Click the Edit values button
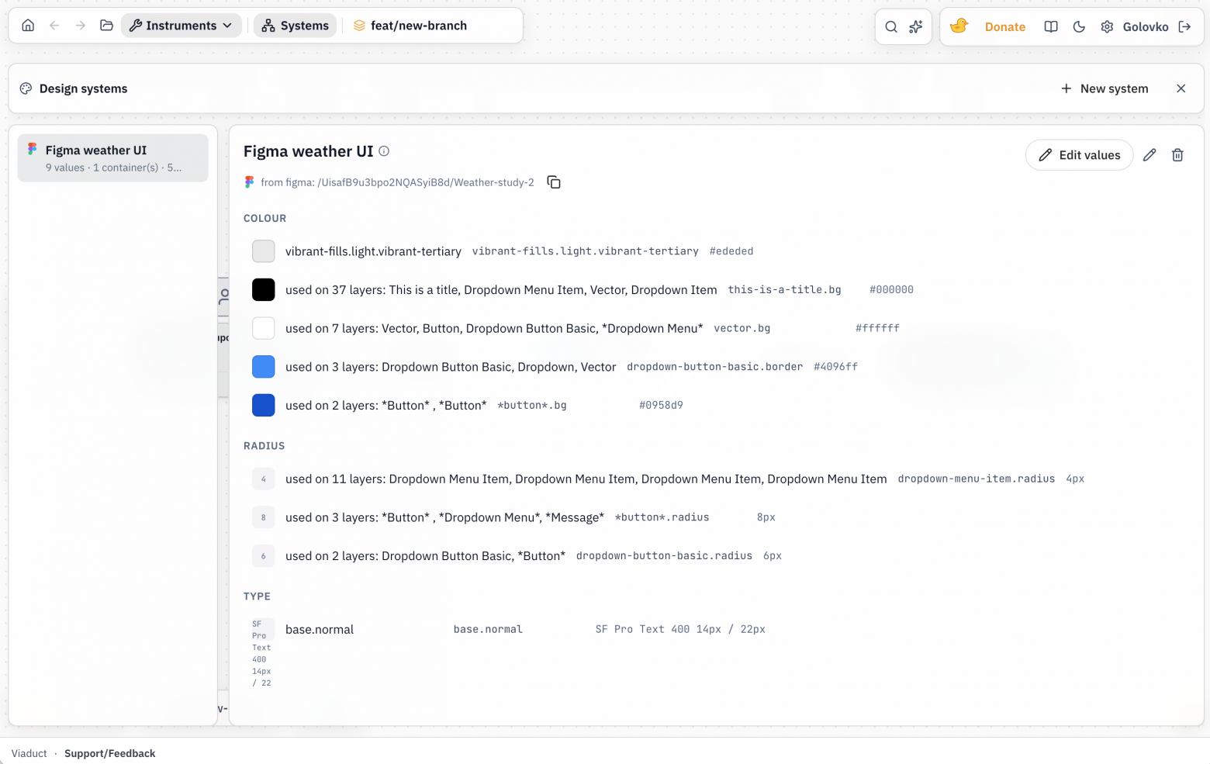The image size is (1210, 764). (x=1080, y=155)
